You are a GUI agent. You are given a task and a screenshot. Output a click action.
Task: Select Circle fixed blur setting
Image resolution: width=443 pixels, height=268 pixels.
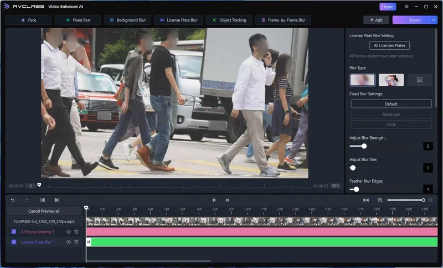391,125
